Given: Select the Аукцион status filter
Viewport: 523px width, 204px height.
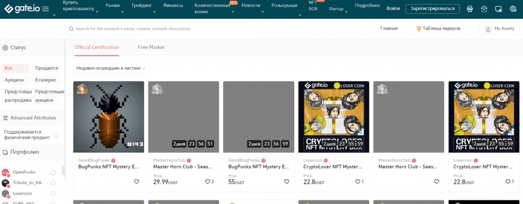Looking at the screenshot, I should pyautogui.click(x=14, y=80).
